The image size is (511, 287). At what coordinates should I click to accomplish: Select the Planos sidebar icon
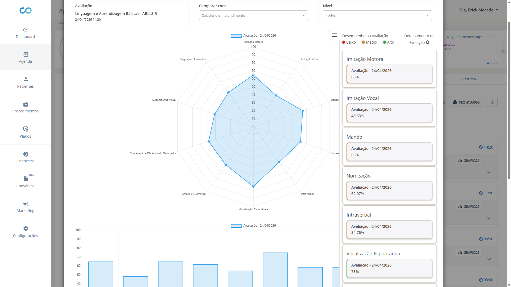[26, 129]
